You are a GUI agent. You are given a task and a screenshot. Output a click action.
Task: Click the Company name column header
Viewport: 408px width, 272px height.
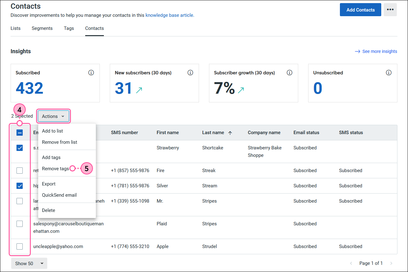pyautogui.click(x=264, y=133)
